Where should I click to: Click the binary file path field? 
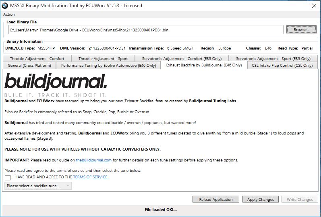[x=146, y=30]
